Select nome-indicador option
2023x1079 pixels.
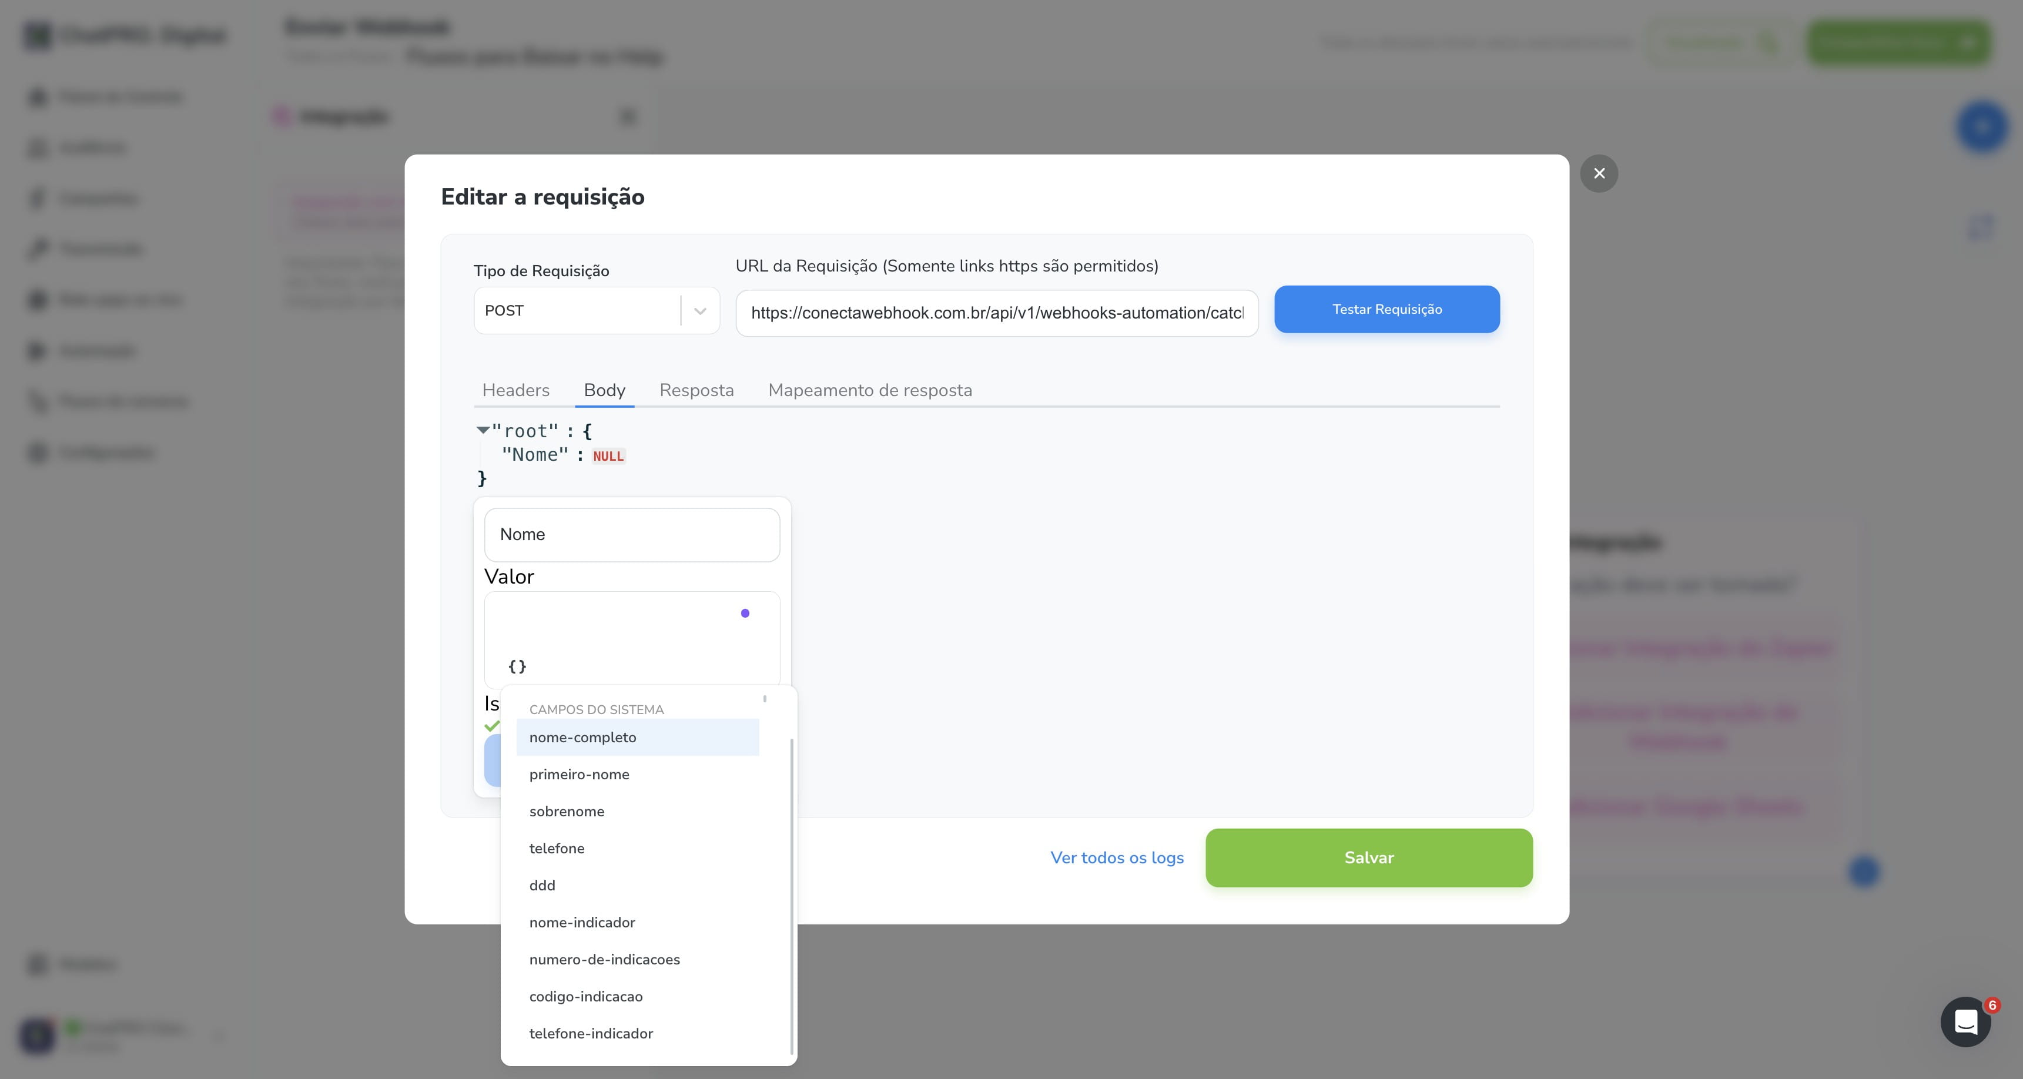[x=638, y=923]
